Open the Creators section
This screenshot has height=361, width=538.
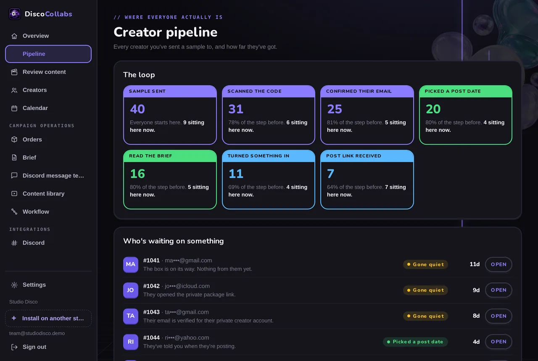(48, 90)
